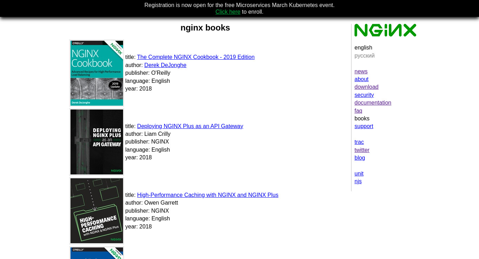Open High-Performance Caching book cover image
The width and height of the screenshot is (479, 259).
pyautogui.click(x=97, y=211)
